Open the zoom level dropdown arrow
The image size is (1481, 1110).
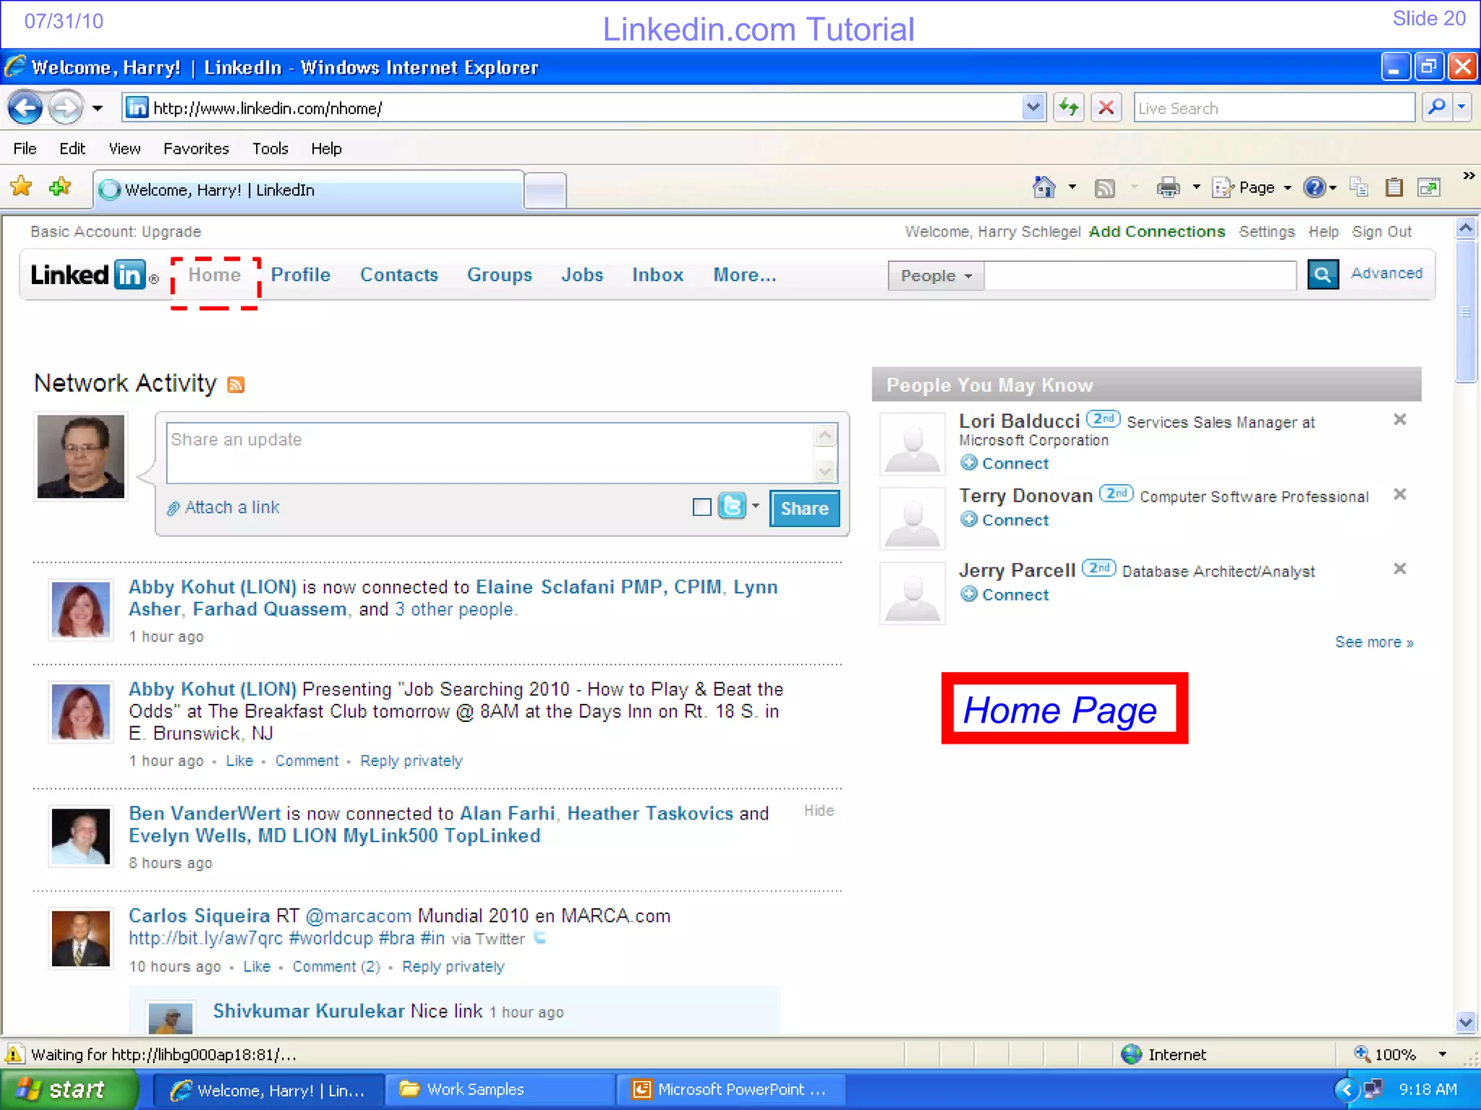tap(1442, 1054)
